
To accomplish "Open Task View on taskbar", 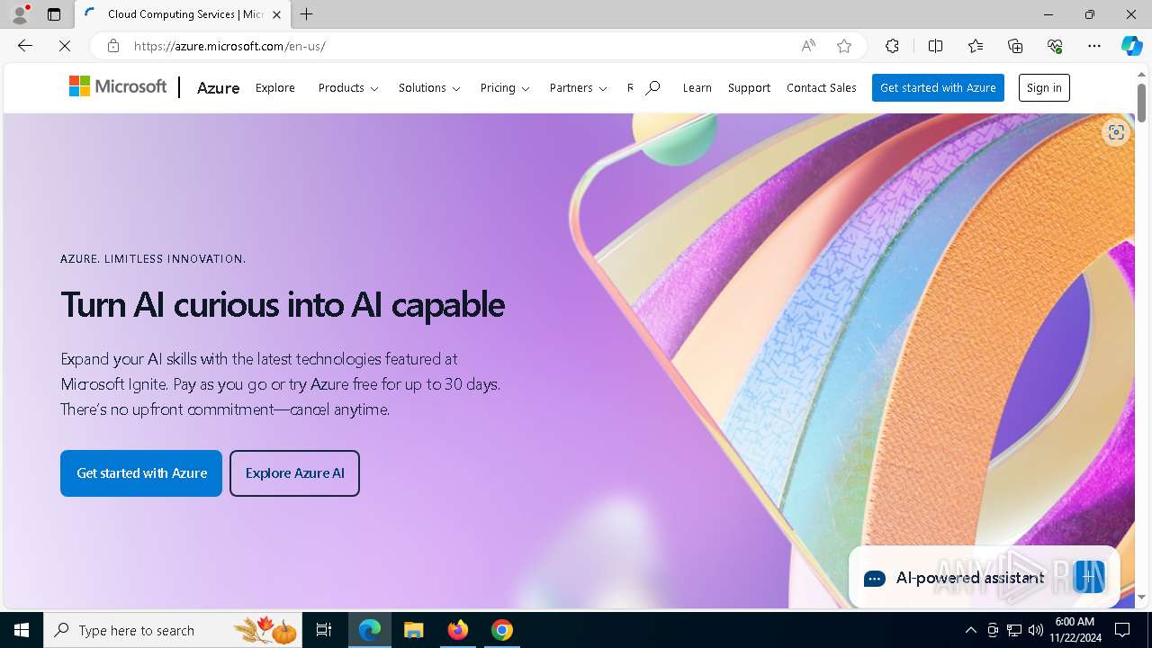I will click(324, 630).
